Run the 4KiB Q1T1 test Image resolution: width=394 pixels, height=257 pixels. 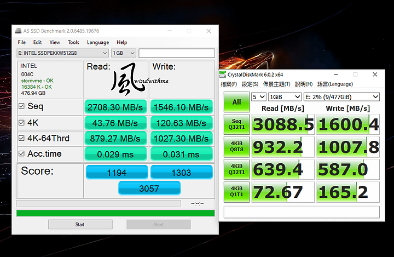(x=236, y=192)
